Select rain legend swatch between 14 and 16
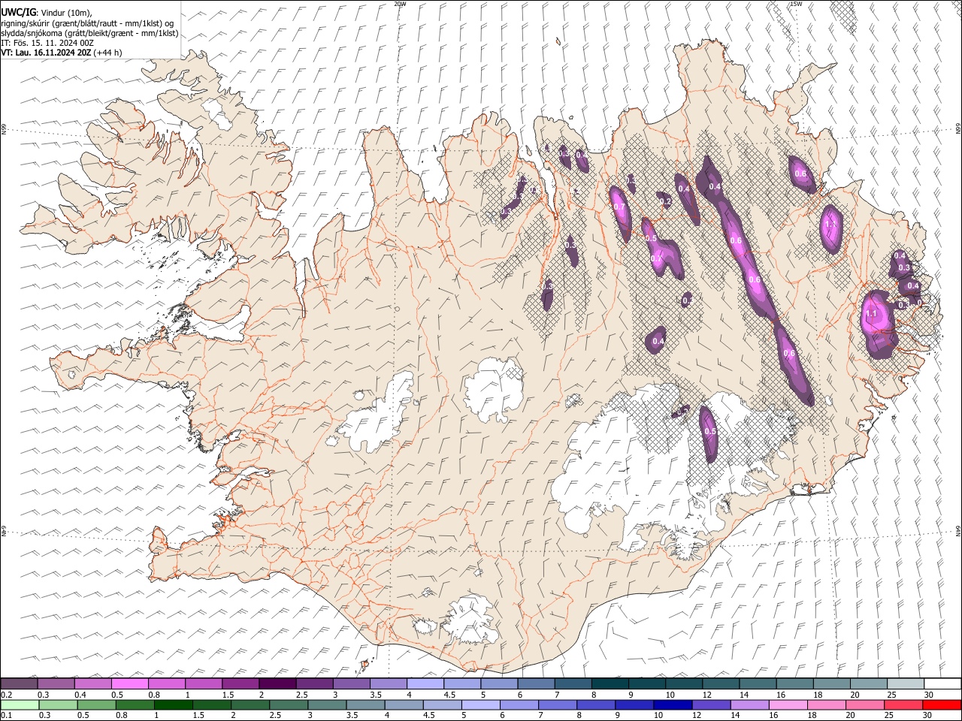The width and height of the screenshot is (962, 721). [749, 705]
